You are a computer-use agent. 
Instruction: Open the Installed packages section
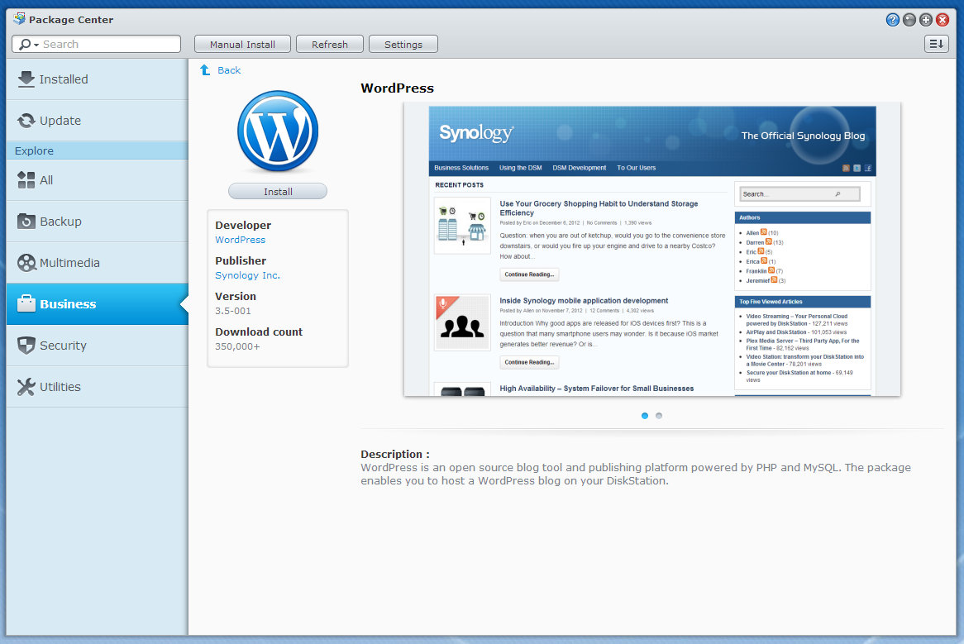point(97,79)
